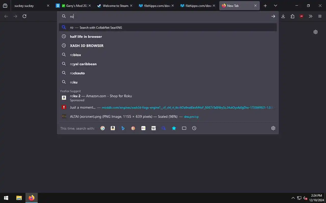This screenshot has width=326, height=203.
Task: Search this time with Wikipedia
Action: pos(154,128)
